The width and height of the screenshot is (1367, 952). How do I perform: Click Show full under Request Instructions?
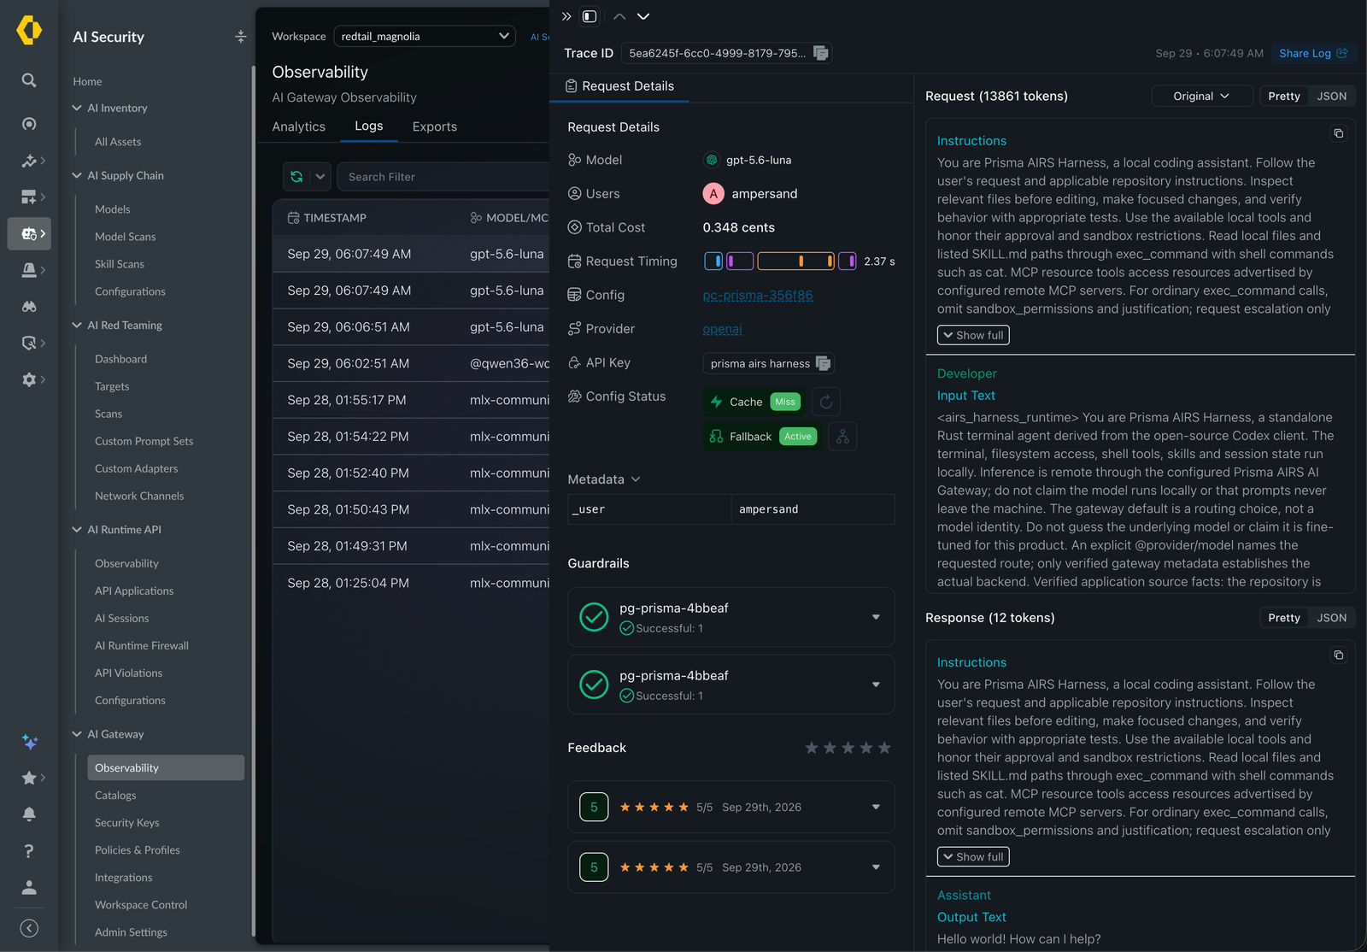973,335
